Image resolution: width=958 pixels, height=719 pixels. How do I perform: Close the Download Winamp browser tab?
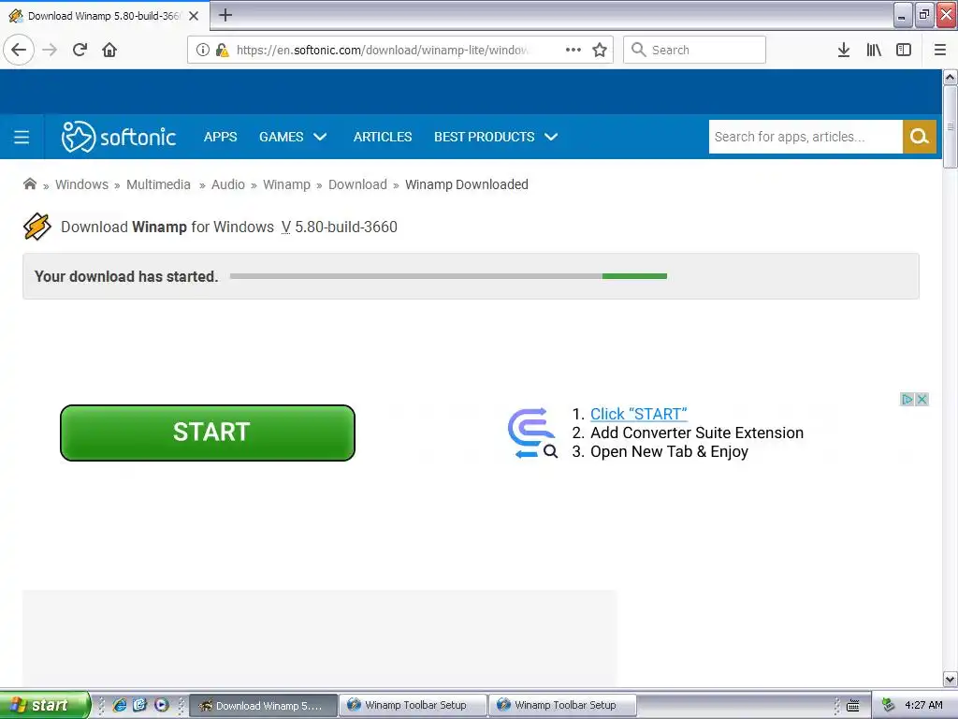194,16
